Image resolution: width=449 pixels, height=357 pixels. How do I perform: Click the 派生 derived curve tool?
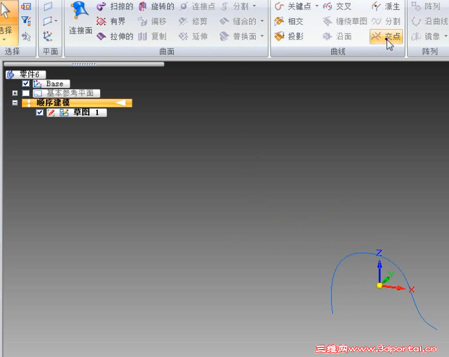386,6
